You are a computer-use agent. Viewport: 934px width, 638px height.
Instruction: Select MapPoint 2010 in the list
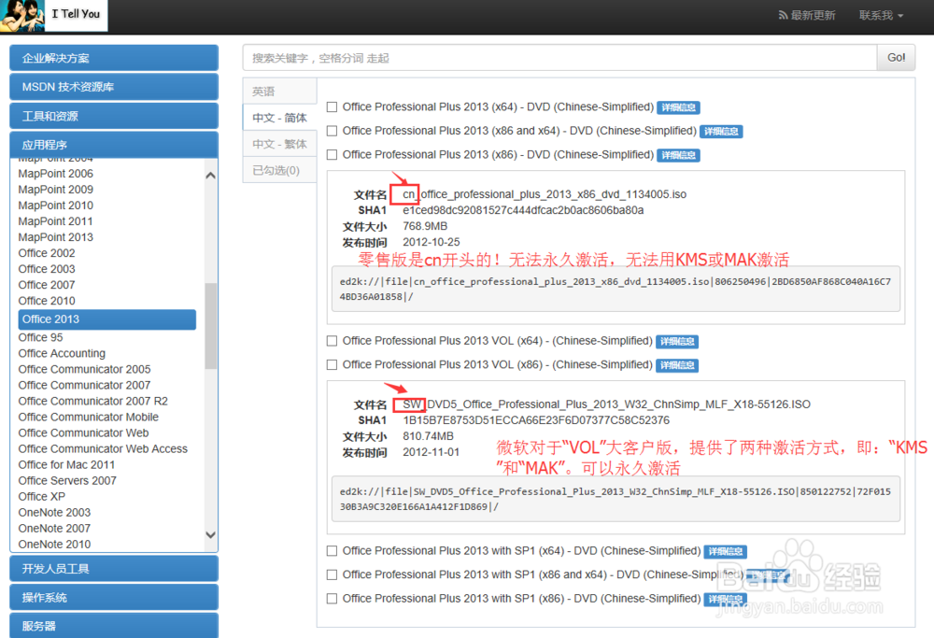[x=55, y=206]
